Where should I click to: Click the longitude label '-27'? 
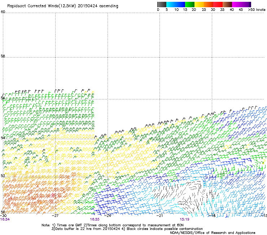click(55, 215)
